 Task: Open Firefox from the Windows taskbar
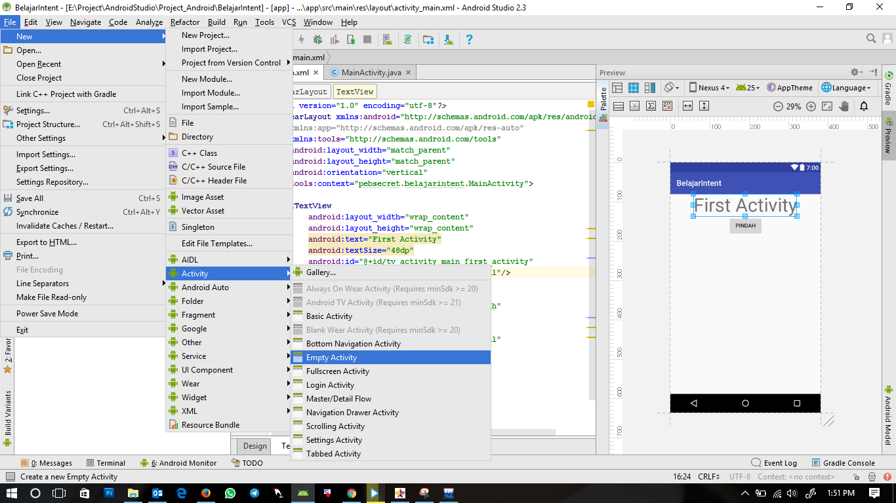click(x=205, y=493)
